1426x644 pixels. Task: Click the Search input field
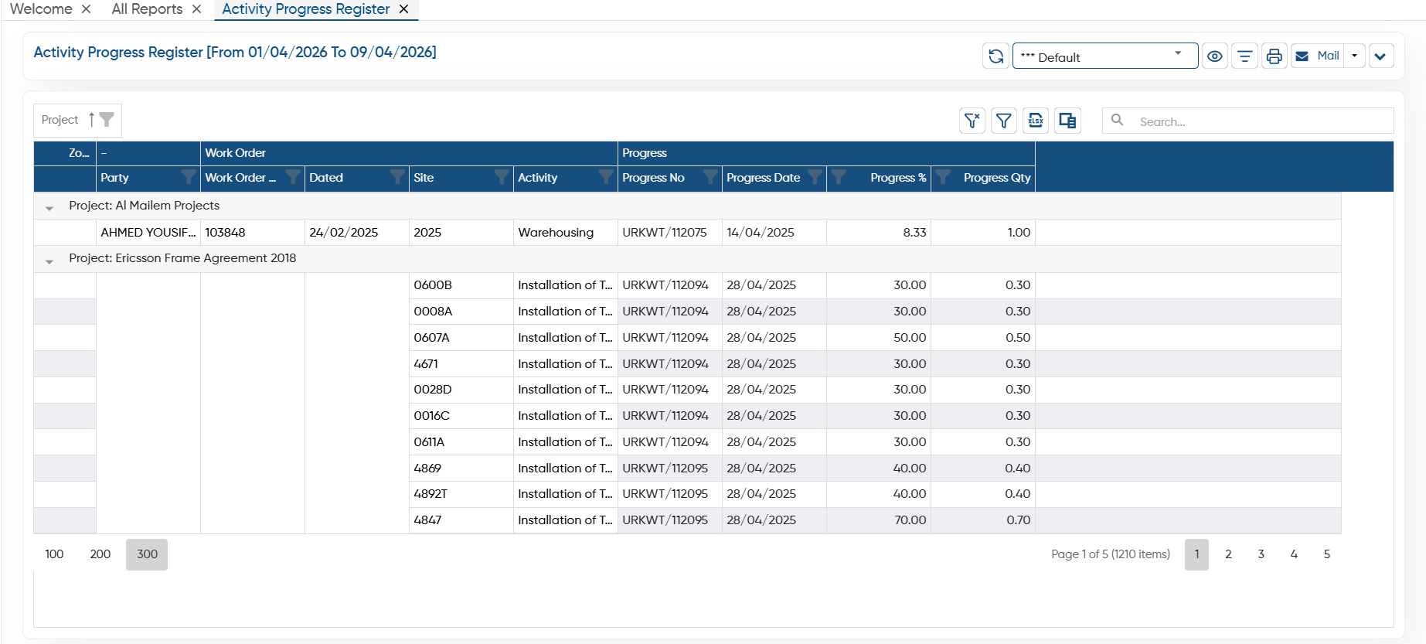click(1247, 121)
